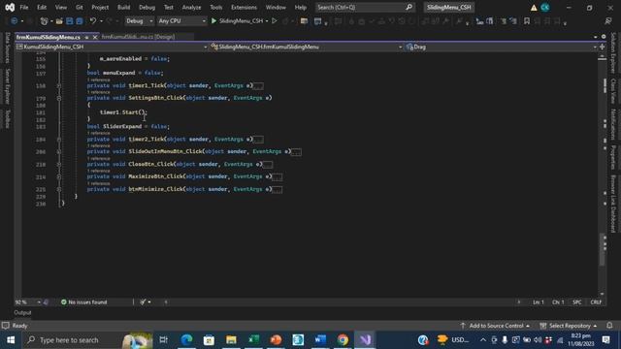Click the search magnifier icon
Viewport: 621px width, 349px height.
[x=409, y=7]
